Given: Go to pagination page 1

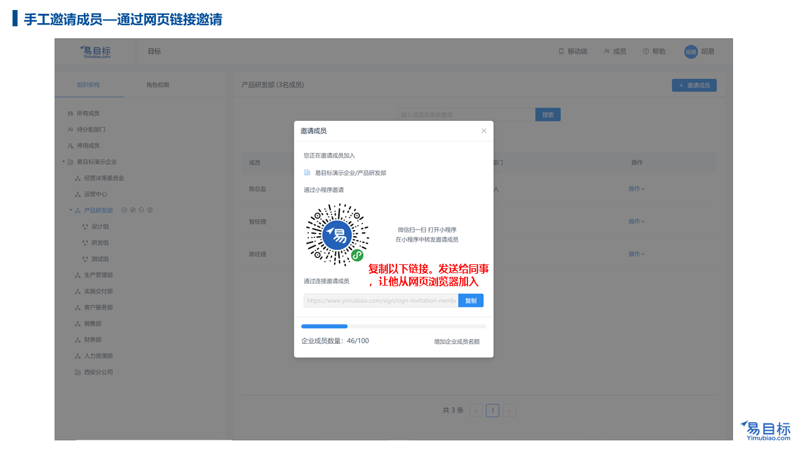Looking at the screenshot, I should click(x=492, y=411).
